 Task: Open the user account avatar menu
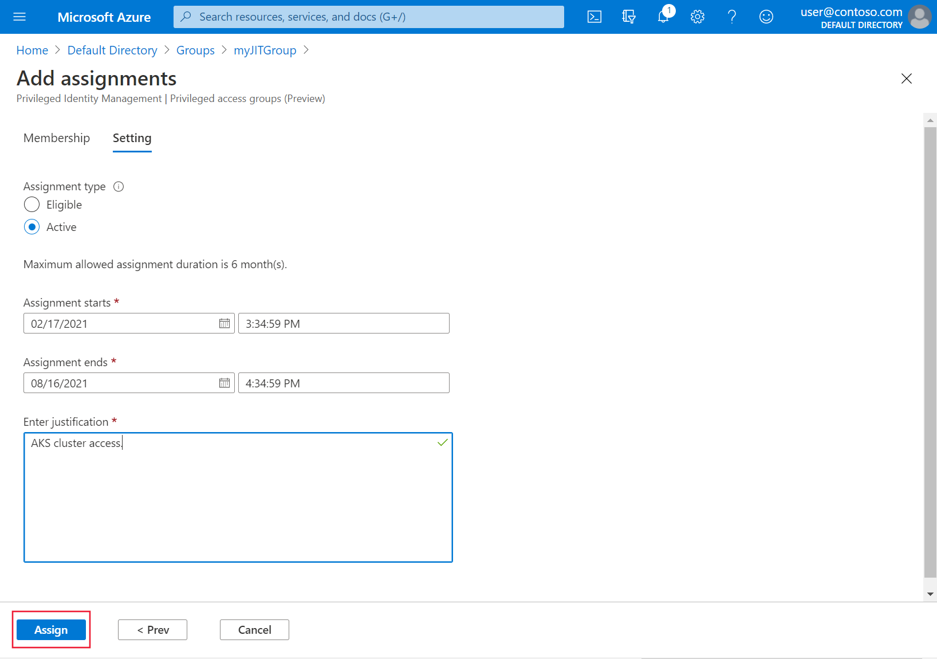pos(919,17)
